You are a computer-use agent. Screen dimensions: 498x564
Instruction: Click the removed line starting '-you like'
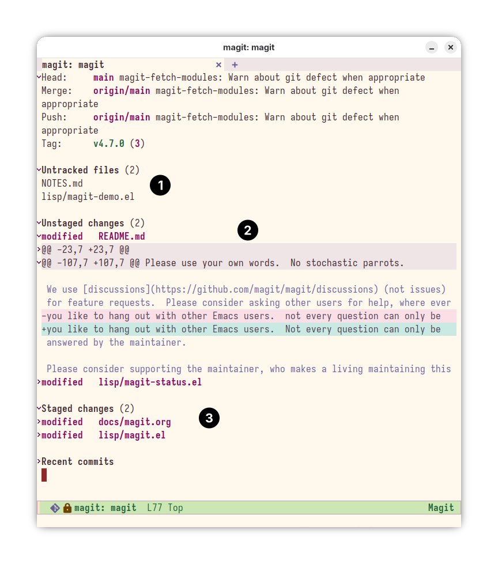coord(248,316)
